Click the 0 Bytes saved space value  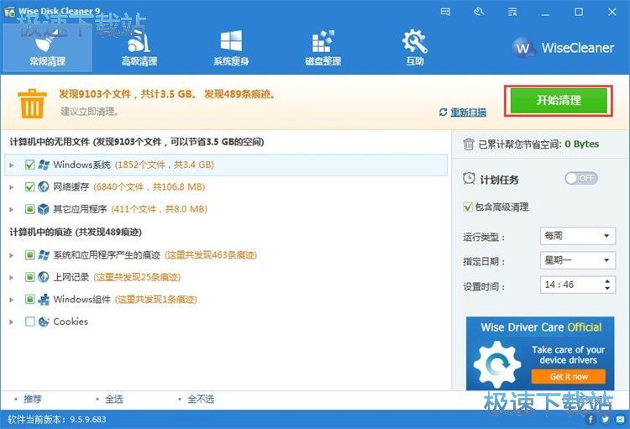tap(582, 144)
